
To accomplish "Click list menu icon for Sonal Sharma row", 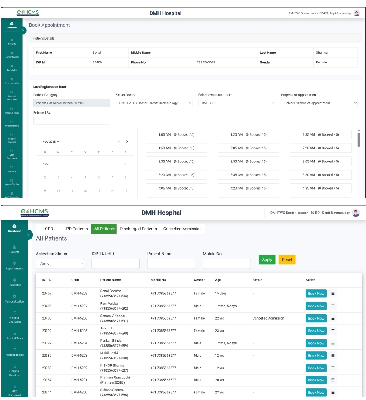I will pyautogui.click(x=332, y=294).
